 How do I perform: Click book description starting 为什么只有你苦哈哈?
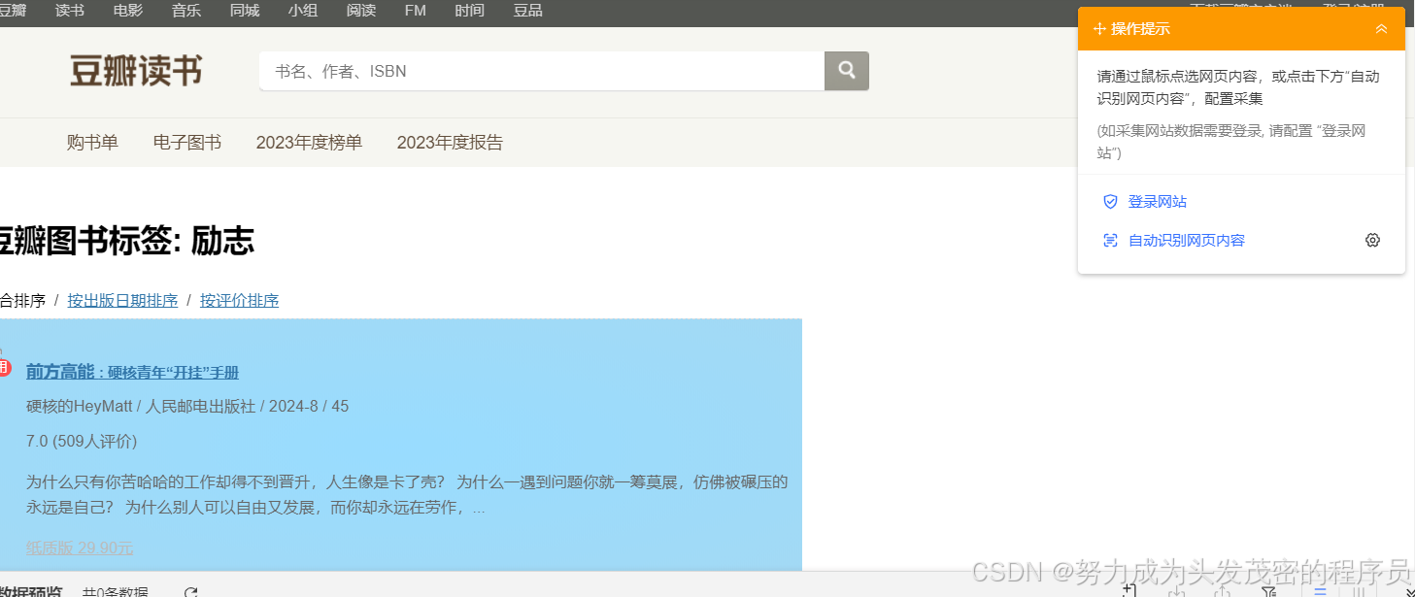407,494
